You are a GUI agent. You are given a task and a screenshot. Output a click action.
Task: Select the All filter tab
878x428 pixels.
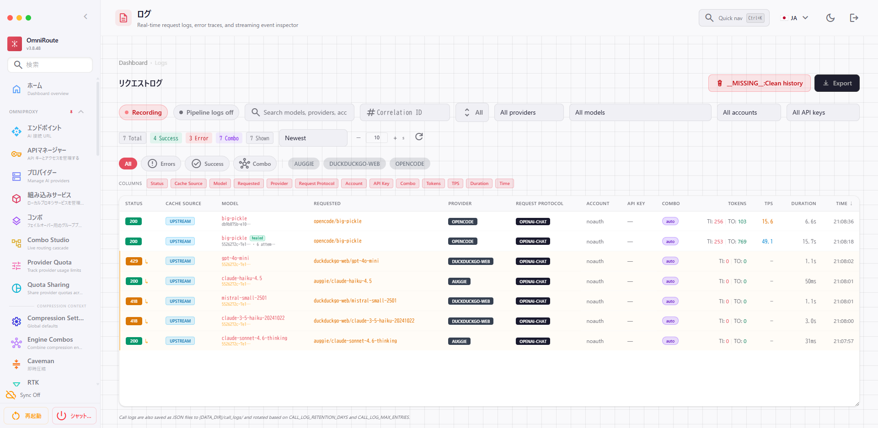128,164
